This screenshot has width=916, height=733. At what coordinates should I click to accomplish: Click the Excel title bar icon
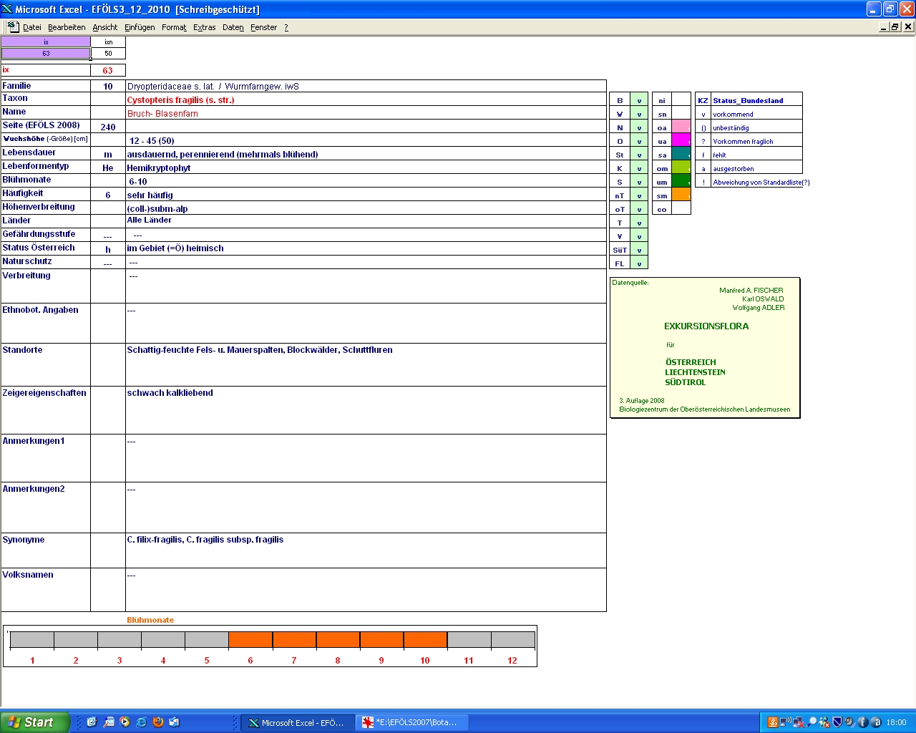(7, 9)
